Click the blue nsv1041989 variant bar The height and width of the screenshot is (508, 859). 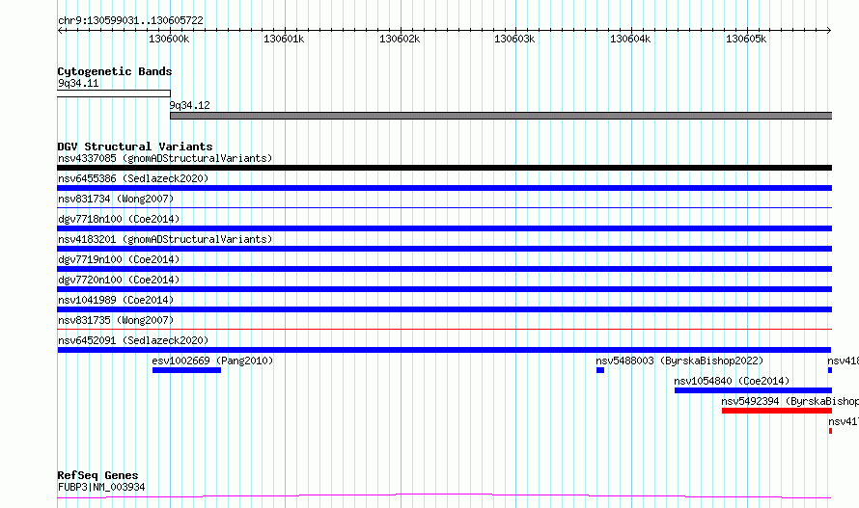tap(445, 309)
